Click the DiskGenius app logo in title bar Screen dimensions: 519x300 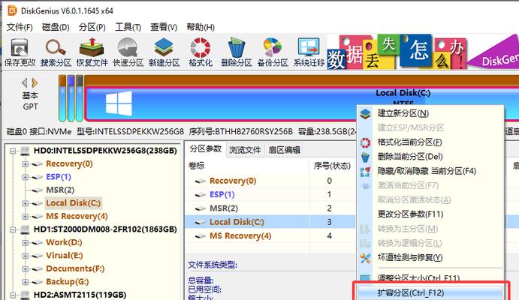pyautogui.click(x=12, y=10)
